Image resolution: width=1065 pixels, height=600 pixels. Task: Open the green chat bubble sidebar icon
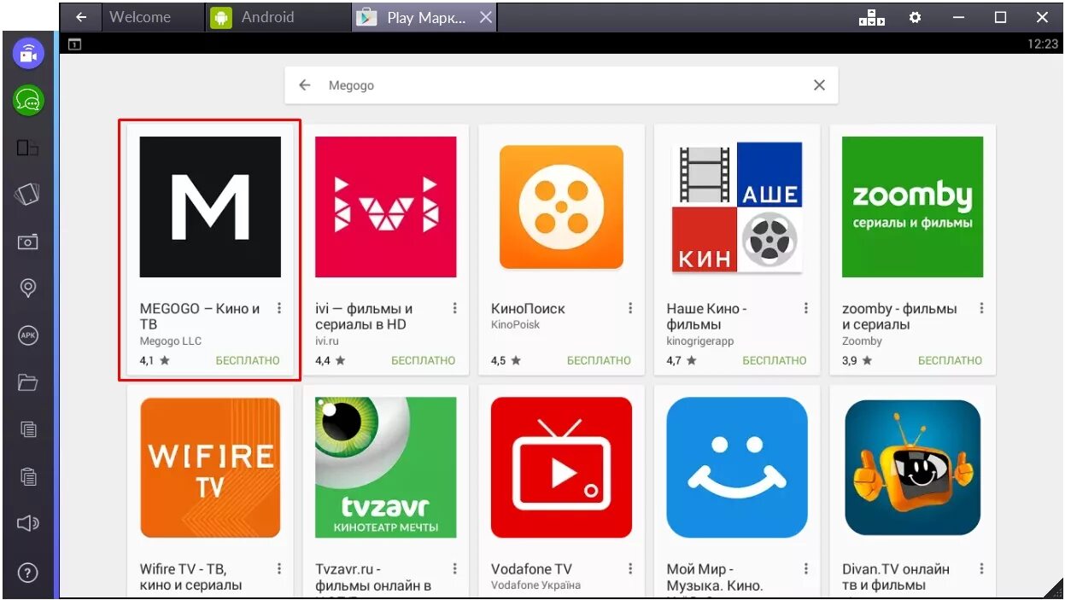click(28, 101)
